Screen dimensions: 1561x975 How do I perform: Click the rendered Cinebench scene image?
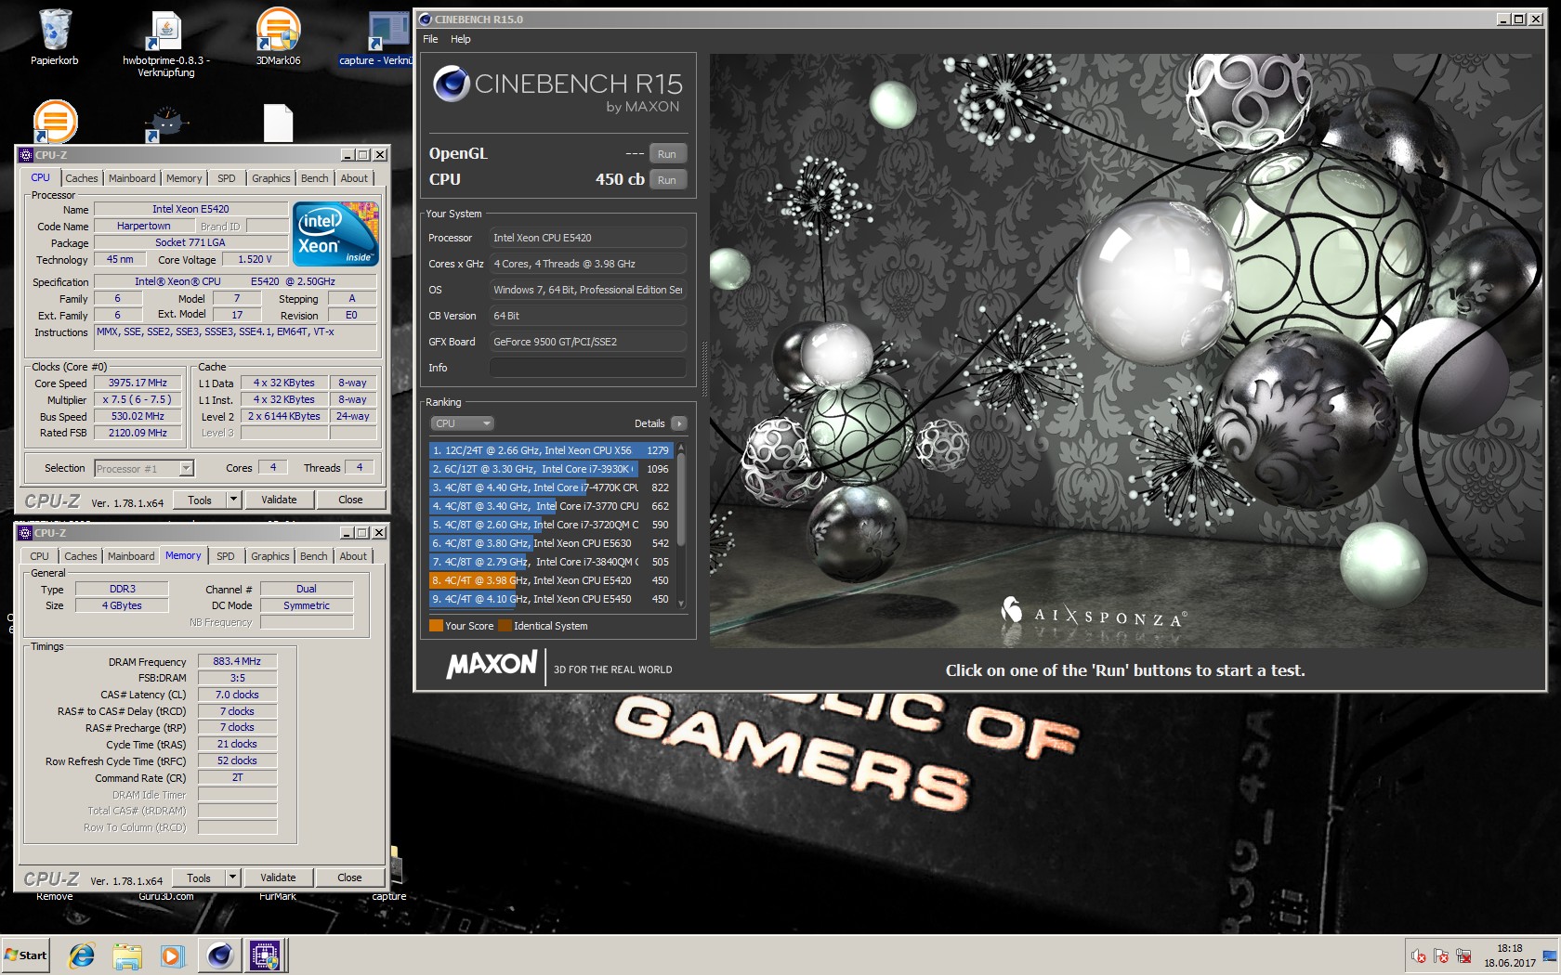[x=1126, y=350]
